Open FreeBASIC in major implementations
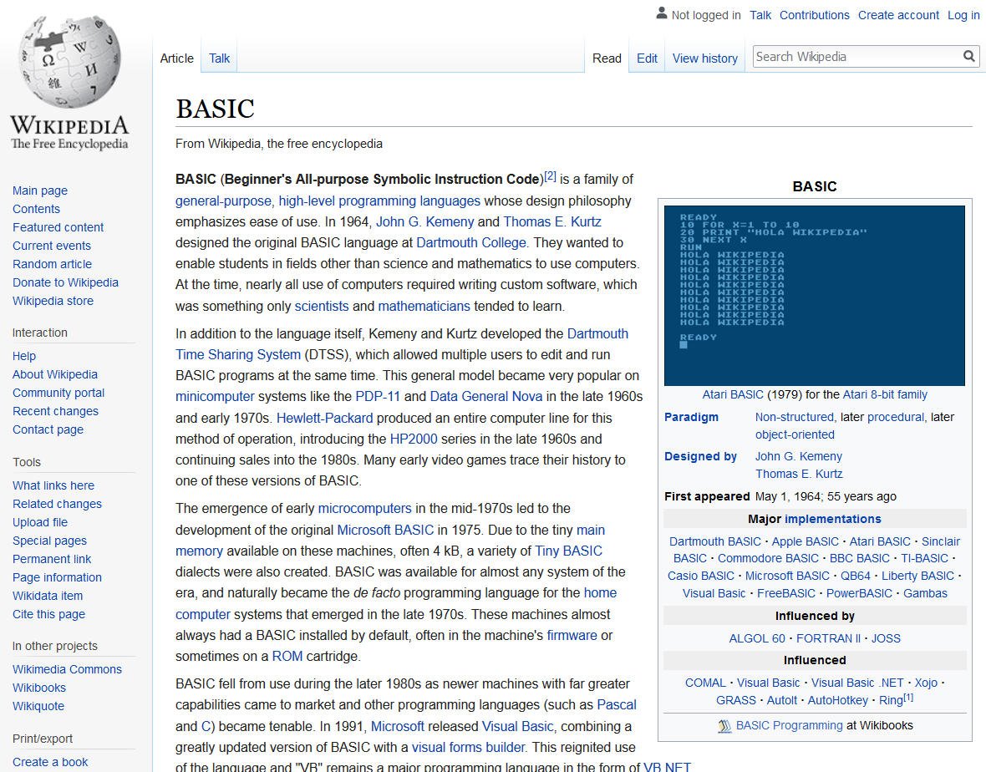This screenshot has height=772, width=986. tap(786, 593)
